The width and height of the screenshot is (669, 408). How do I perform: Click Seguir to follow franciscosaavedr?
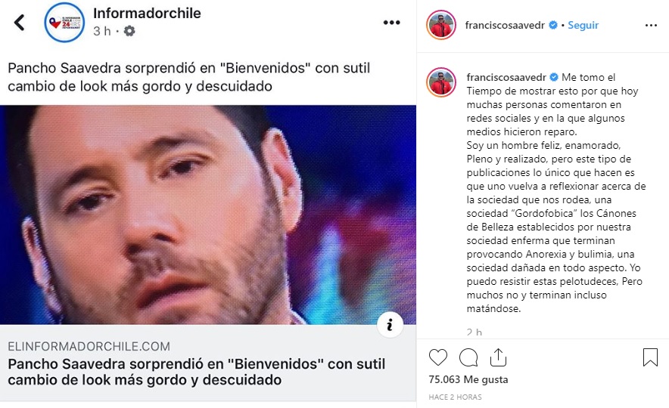(583, 25)
